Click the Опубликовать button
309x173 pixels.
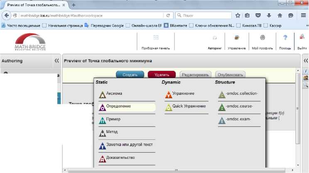point(230,75)
